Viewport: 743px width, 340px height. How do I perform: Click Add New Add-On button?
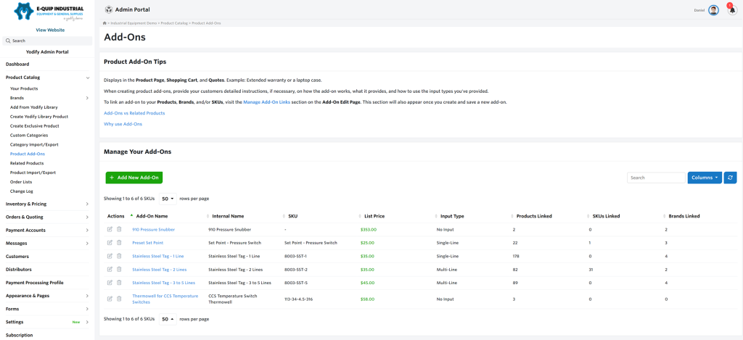coord(134,178)
